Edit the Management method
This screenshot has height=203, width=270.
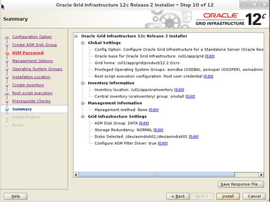(x=154, y=110)
